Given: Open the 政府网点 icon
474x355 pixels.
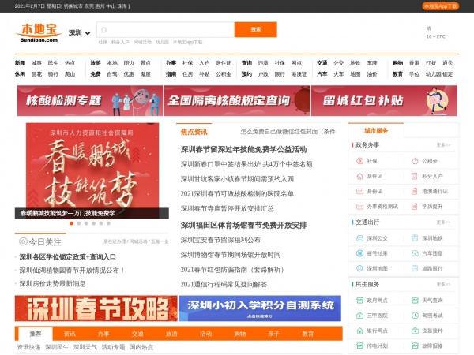Looking at the screenshot, I should coord(359,301).
